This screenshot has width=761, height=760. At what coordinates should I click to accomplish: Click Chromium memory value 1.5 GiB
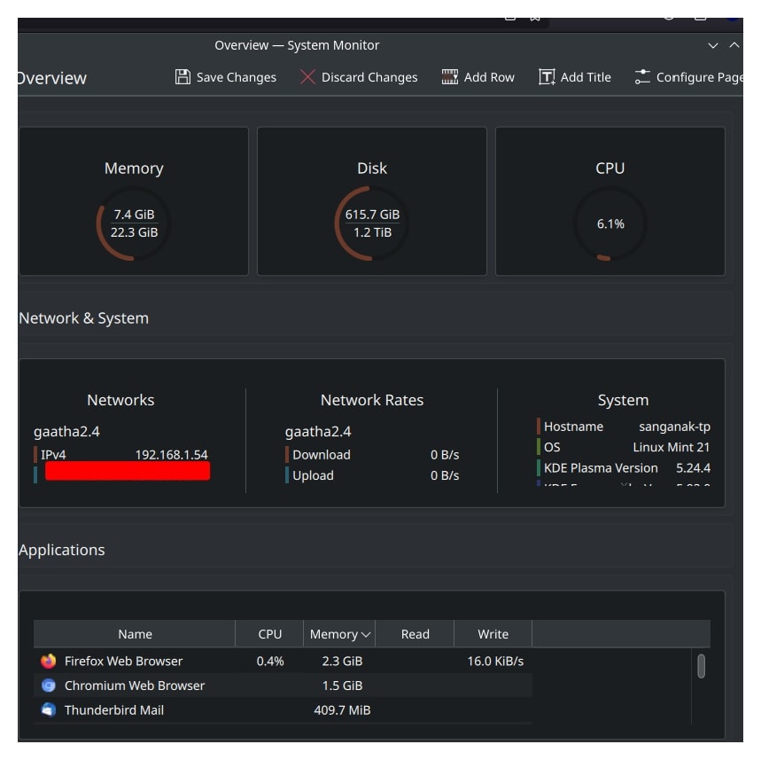coord(342,686)
